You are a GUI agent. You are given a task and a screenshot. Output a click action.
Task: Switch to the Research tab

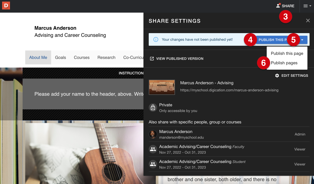coord(106,57)
